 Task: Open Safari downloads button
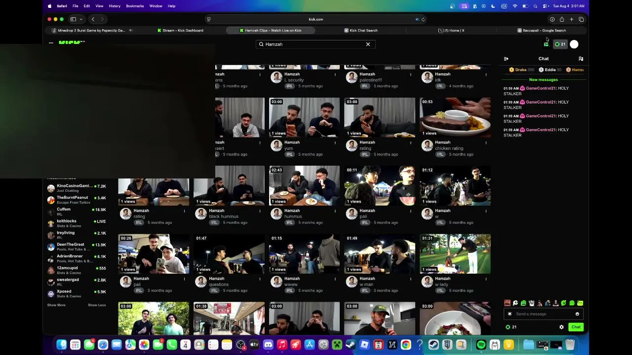(x=552, y=19)
